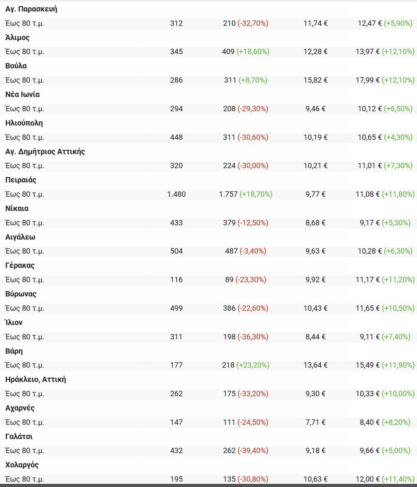This screenshot has width=417, height=487.
Task: Select the Νέα Ιωνία area name
Action: coord(23,95)
